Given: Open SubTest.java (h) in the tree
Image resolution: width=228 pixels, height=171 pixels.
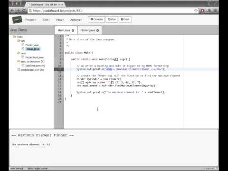Looking at the screenshot, I should [35, 66].
